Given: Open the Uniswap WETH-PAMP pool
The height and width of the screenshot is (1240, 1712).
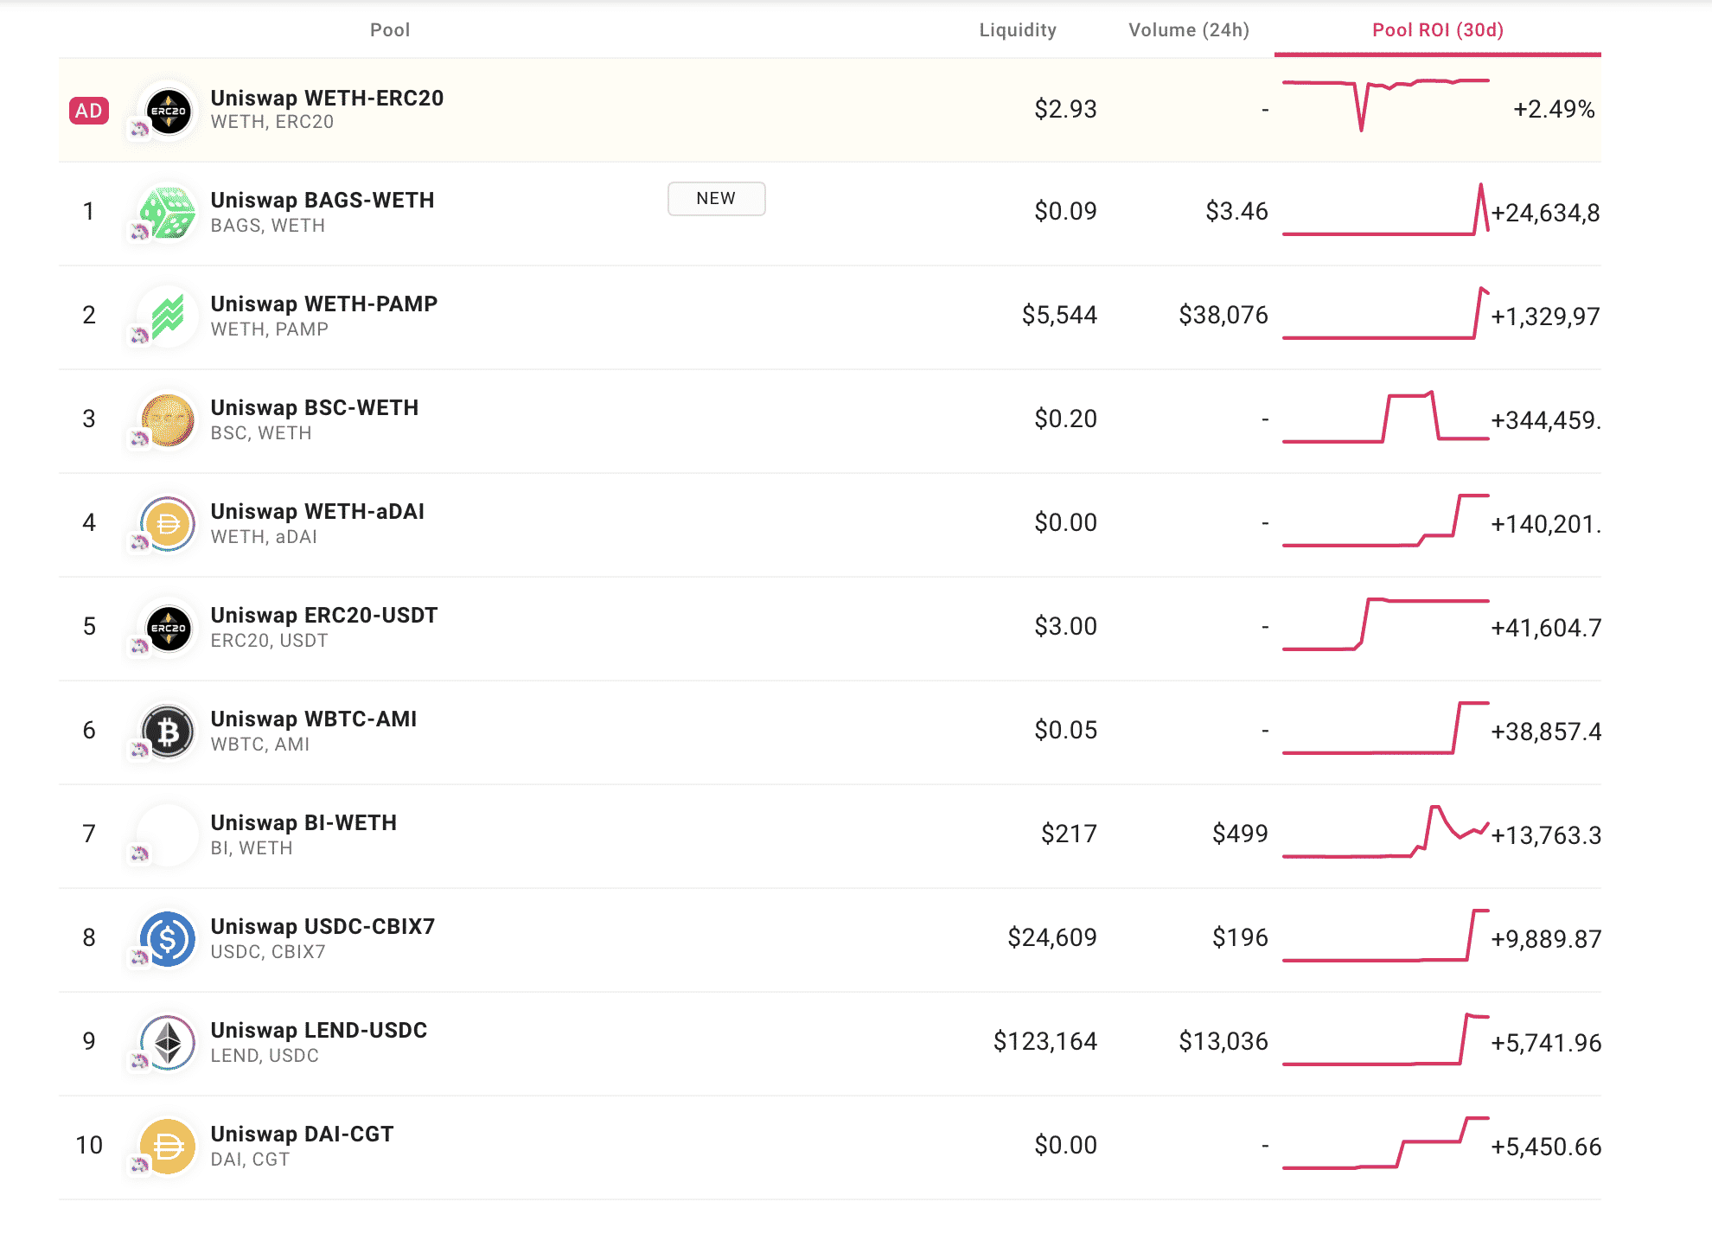Looking at the screenshot, I should tap(324, 304).
